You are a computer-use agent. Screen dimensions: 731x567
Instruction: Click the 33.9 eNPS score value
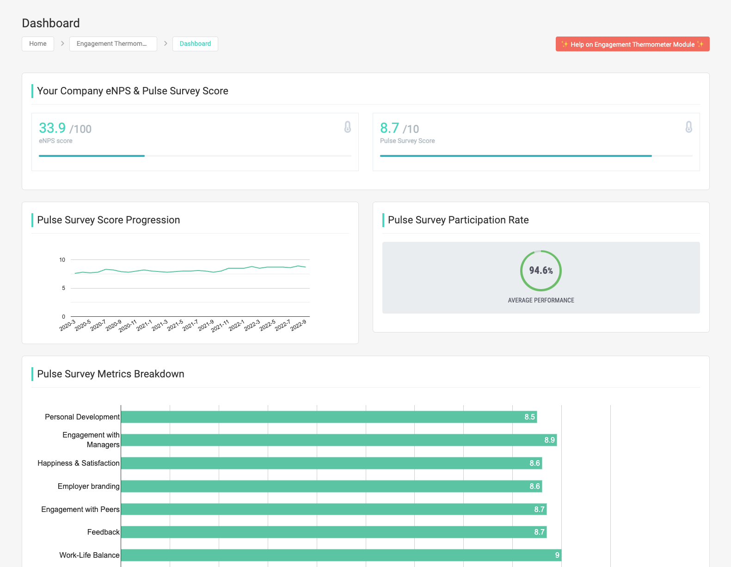point(52,128)
